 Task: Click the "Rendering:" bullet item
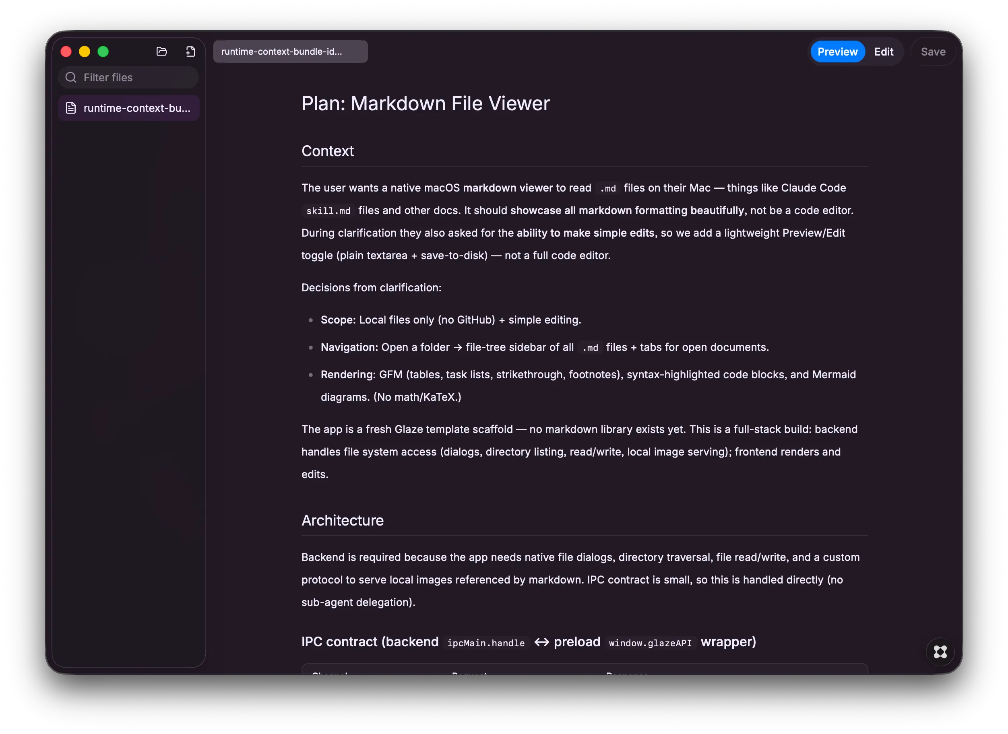[588, 386]
